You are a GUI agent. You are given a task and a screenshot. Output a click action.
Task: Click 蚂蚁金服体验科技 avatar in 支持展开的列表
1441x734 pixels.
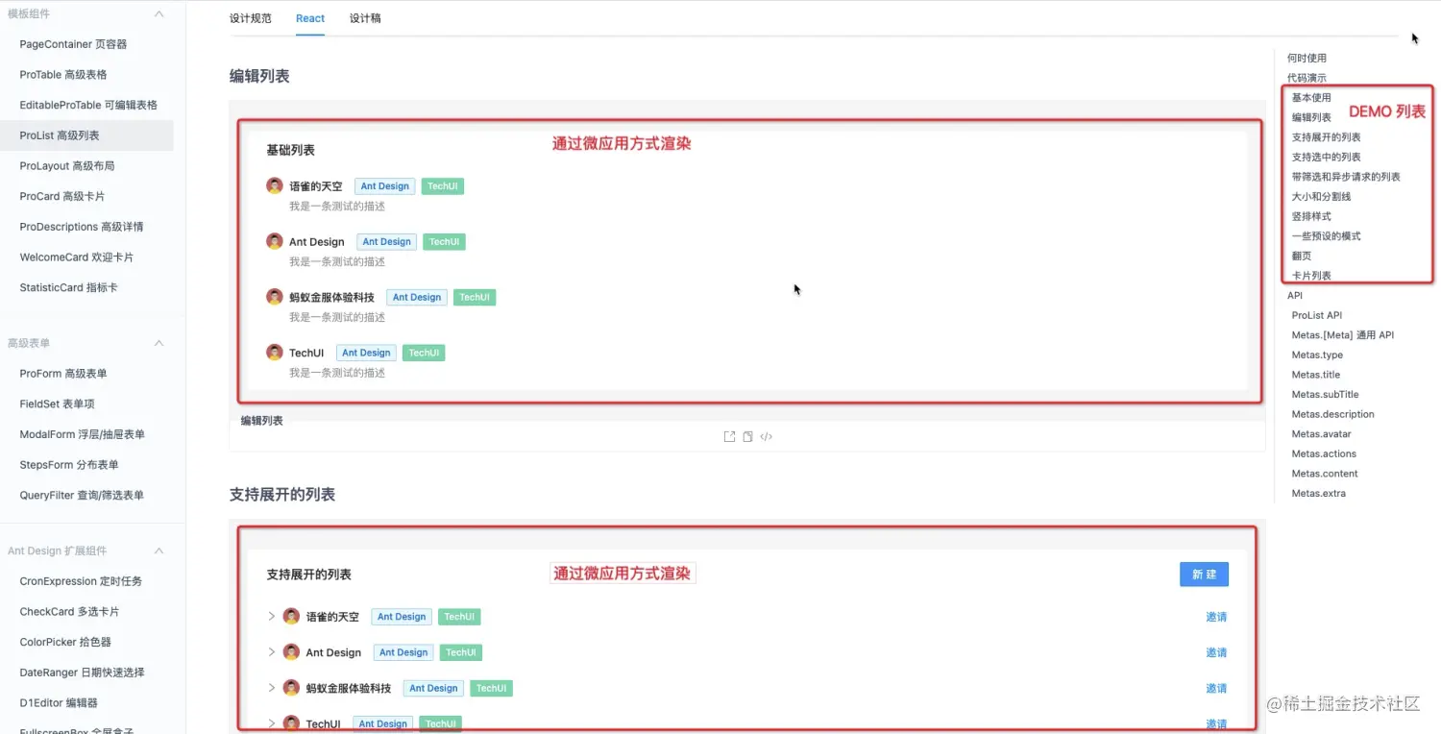[291, 688]
